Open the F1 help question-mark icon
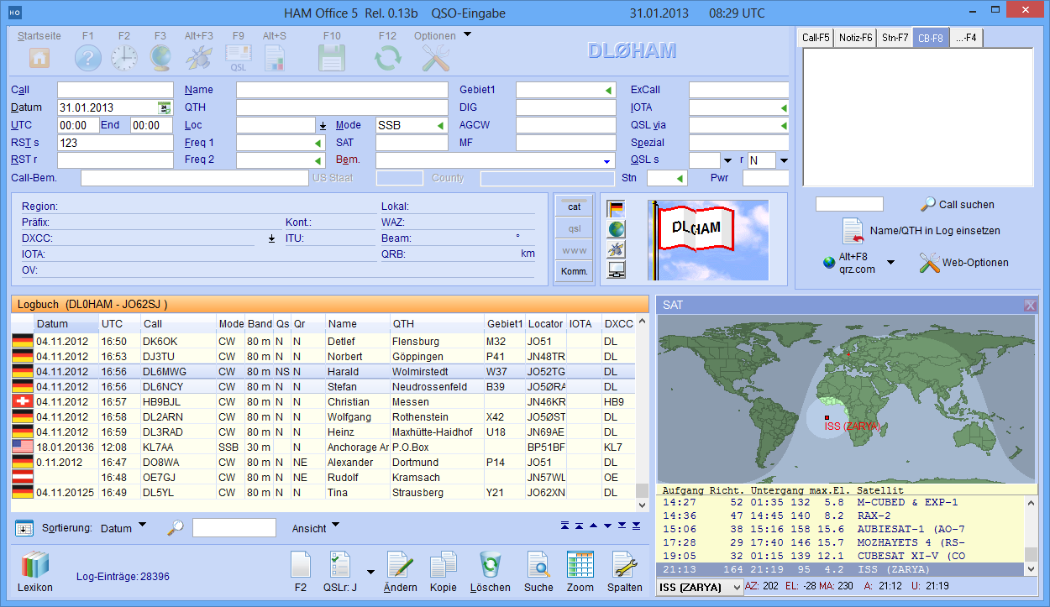Image resolution: width=1050 pixels, height=607 pixels. click(x=88, y=57)
